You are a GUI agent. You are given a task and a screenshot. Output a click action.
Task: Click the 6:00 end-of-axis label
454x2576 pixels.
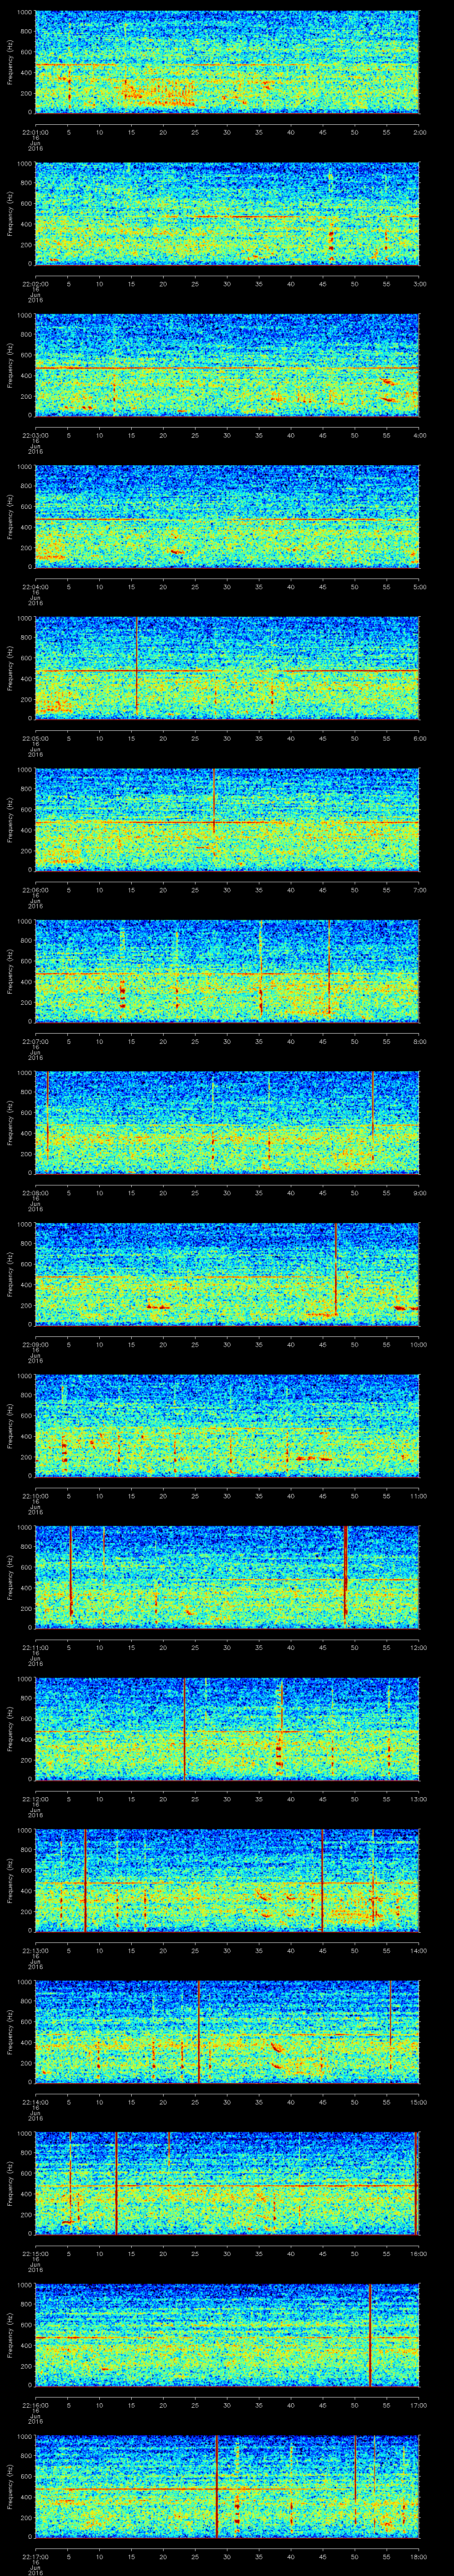pos(419,738)
